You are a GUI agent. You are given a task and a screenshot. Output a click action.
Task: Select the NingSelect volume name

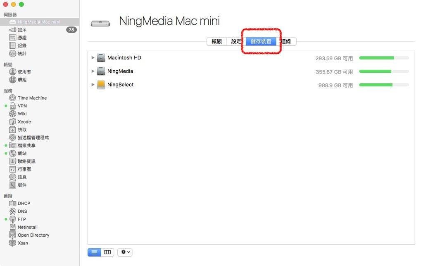point(120,85)
